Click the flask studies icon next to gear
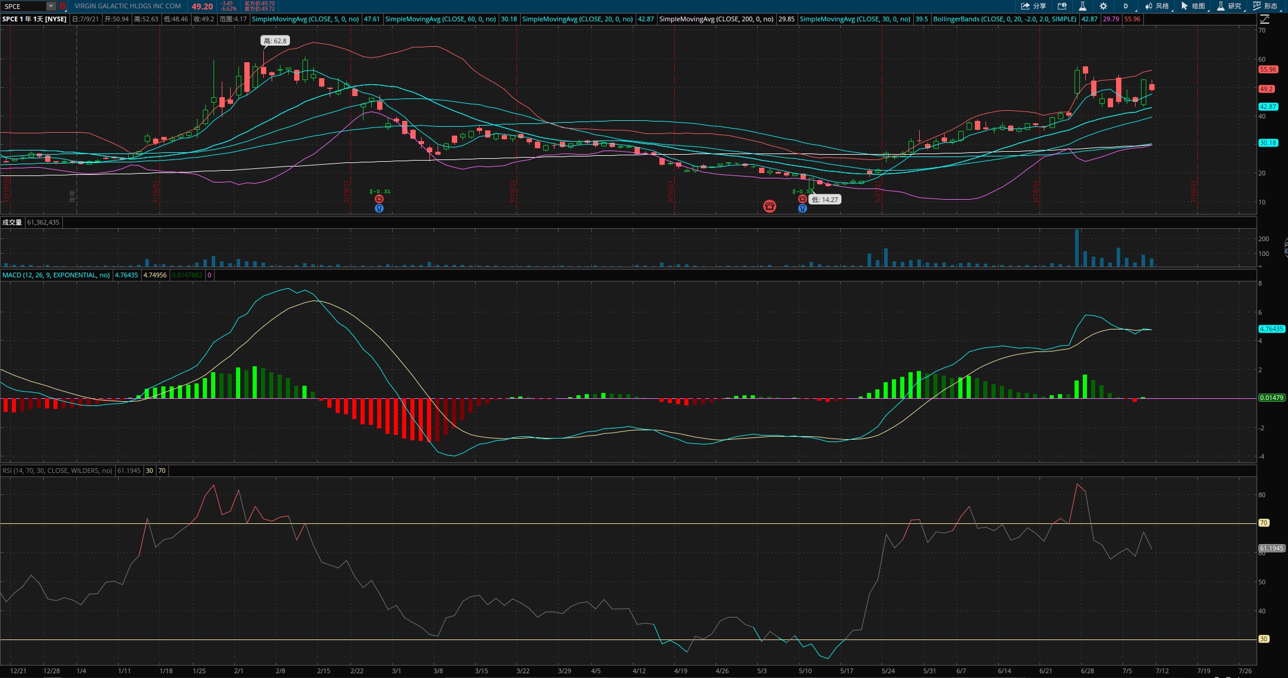Viewport: 1288px width, 678px height. (x=1082, y=6)
